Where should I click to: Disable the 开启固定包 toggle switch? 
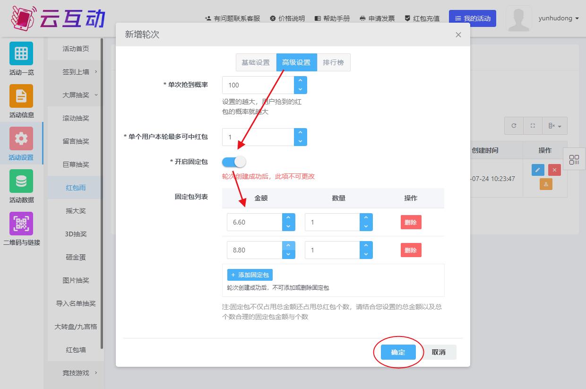pyautogui.click(x=234, y=162)
